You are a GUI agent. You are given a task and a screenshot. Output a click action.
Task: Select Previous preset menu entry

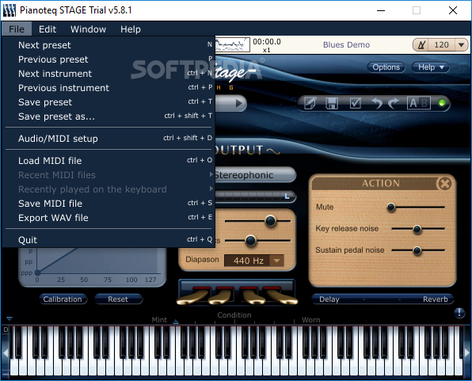[x=108, y=59]
